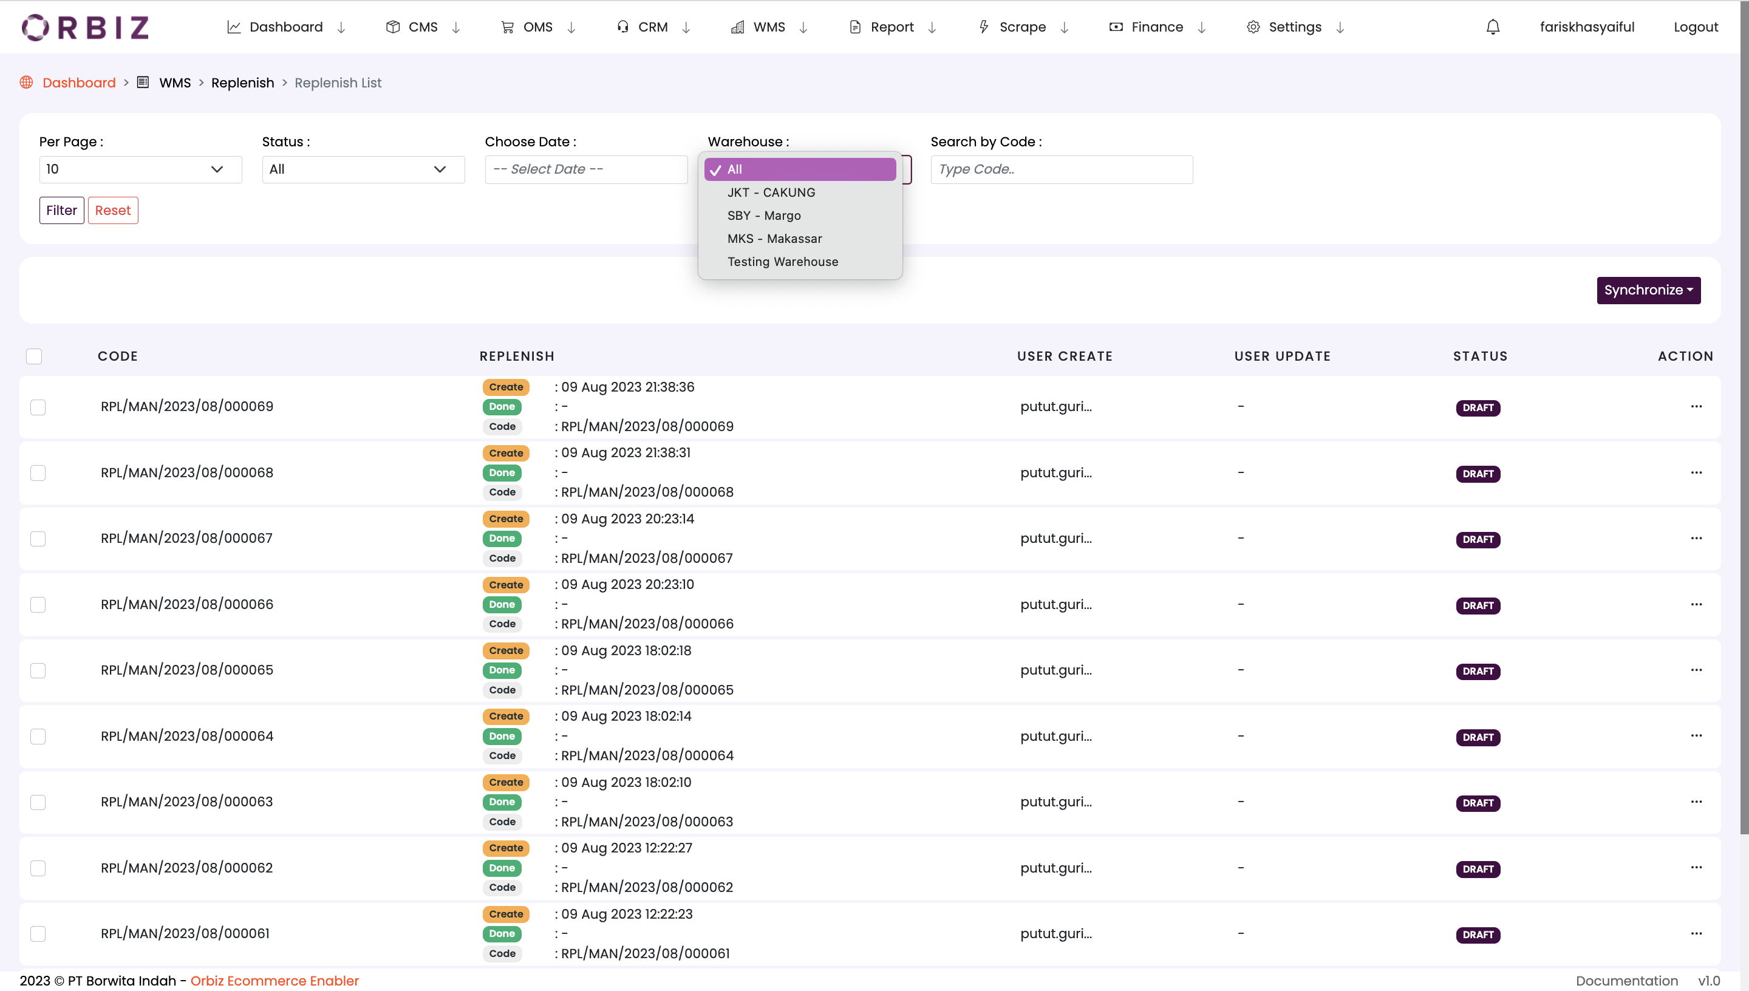Open action menu for RPL/MAN/2023/08/000065
The width and height of the screenshot is (1749, 991).
1696,670
